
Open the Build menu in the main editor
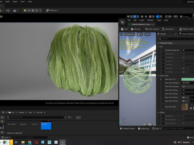[x=7, y=2]
